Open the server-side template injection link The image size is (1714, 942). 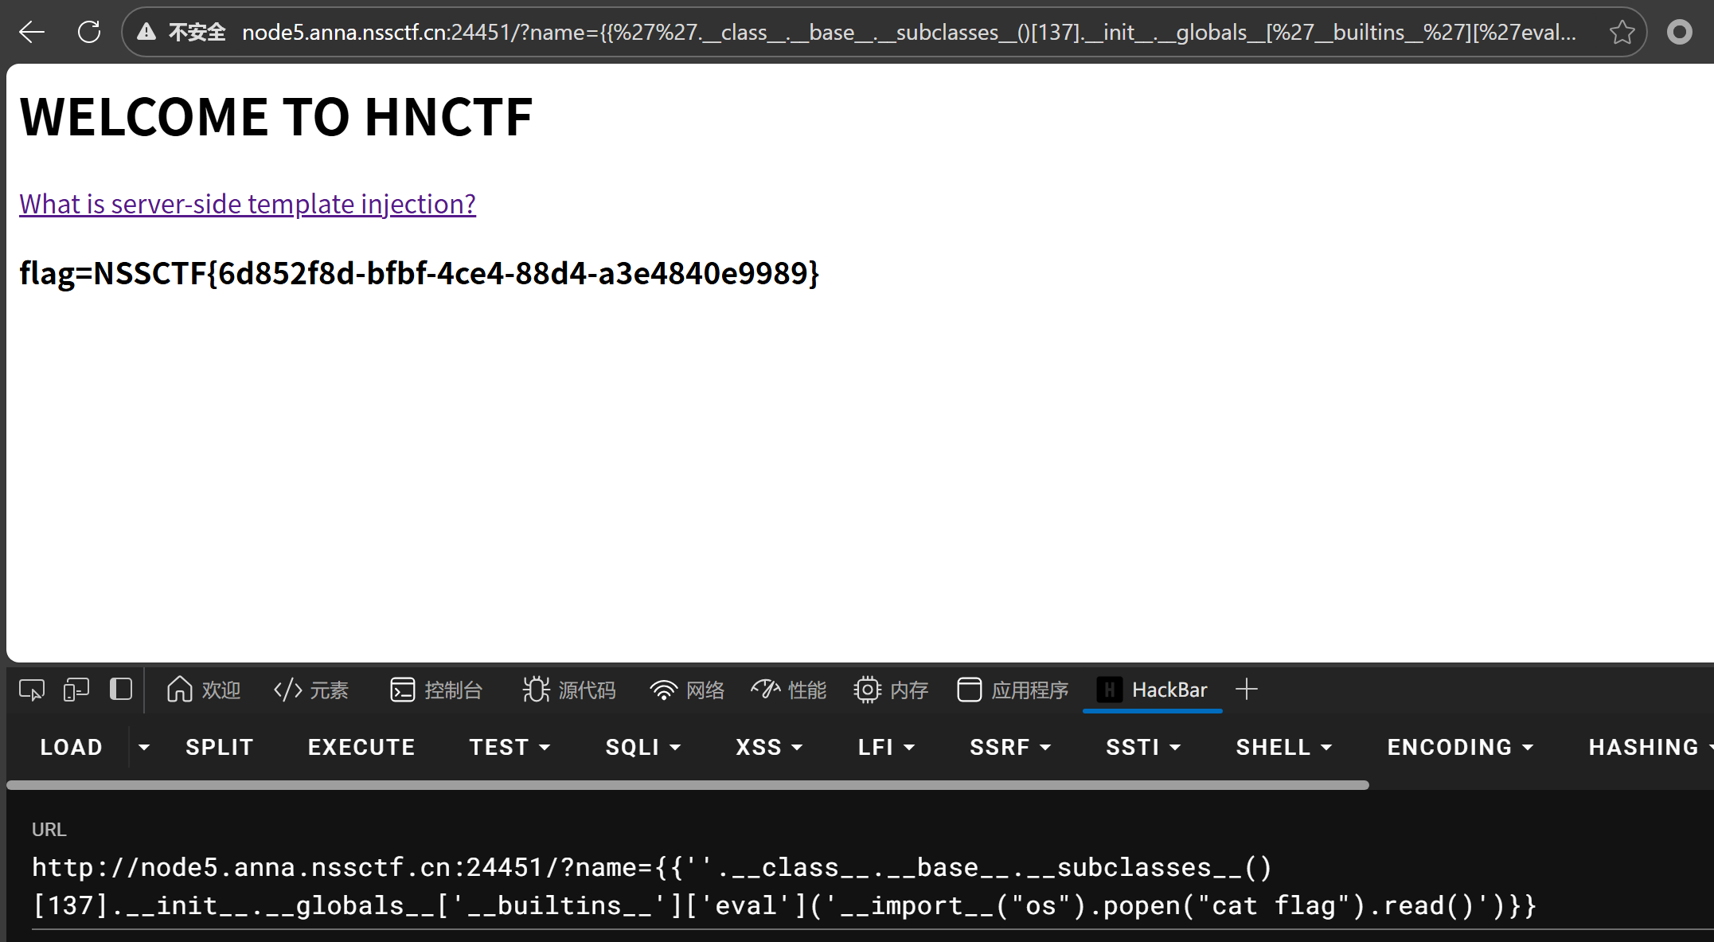tap(248, 204)
